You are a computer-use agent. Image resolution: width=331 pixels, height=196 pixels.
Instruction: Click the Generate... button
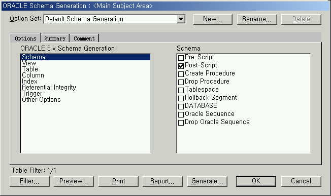click(x=207, y=181)
